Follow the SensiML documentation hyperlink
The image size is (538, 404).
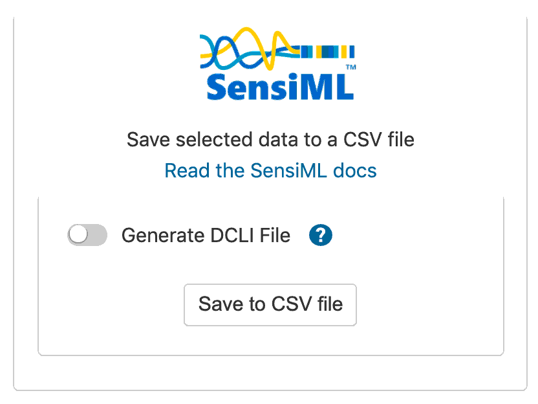click(x=270, y=170)
